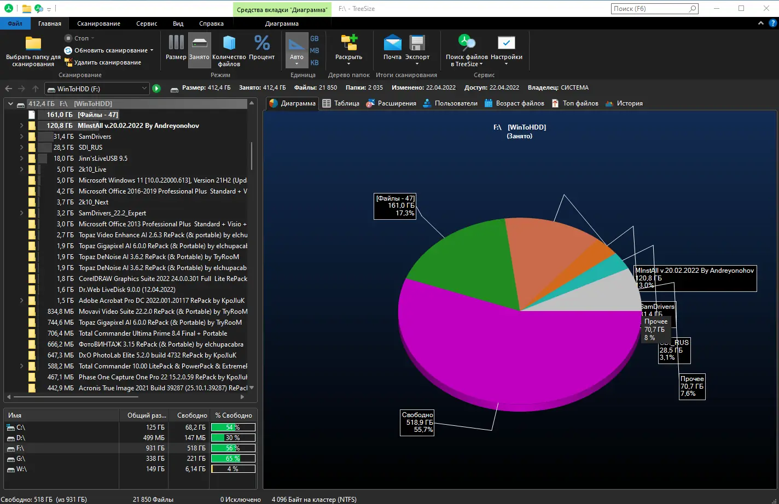Expand the SDI_RUS folder node
779x504 pixels.
point(21,148)
